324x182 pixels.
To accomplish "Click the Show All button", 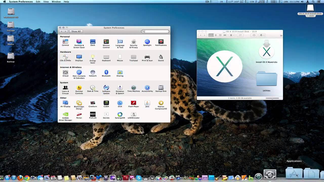I will (76, 31).
